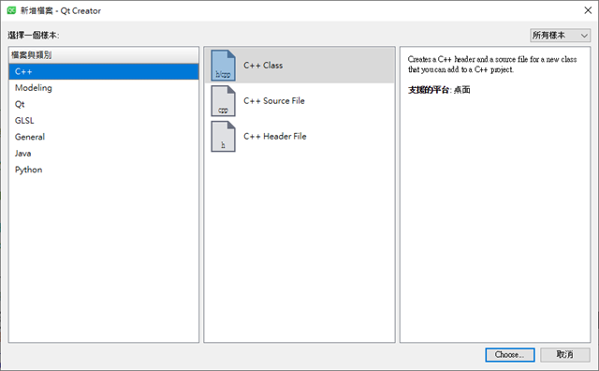Screen dimensions: 599x371
Task: Choose the C++ Class template label
Action: 263,66
